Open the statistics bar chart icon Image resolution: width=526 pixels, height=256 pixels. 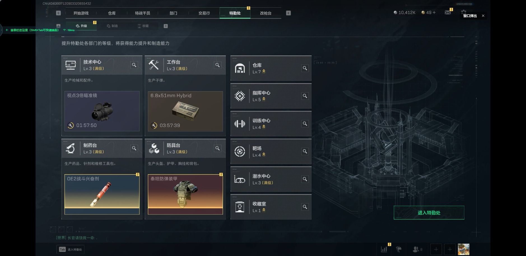tap(384, 249)
